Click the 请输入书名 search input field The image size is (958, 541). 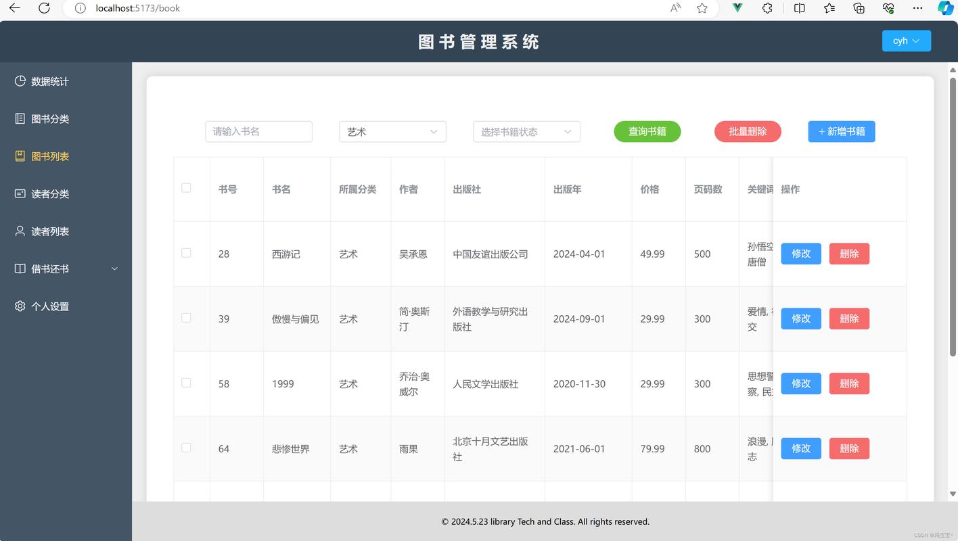[x=258, y=131]
